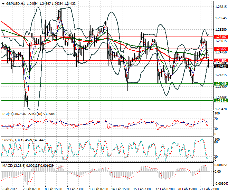Click the current price 1.24423 label
This screenshot has height=193, width=228.
[220, 67]
